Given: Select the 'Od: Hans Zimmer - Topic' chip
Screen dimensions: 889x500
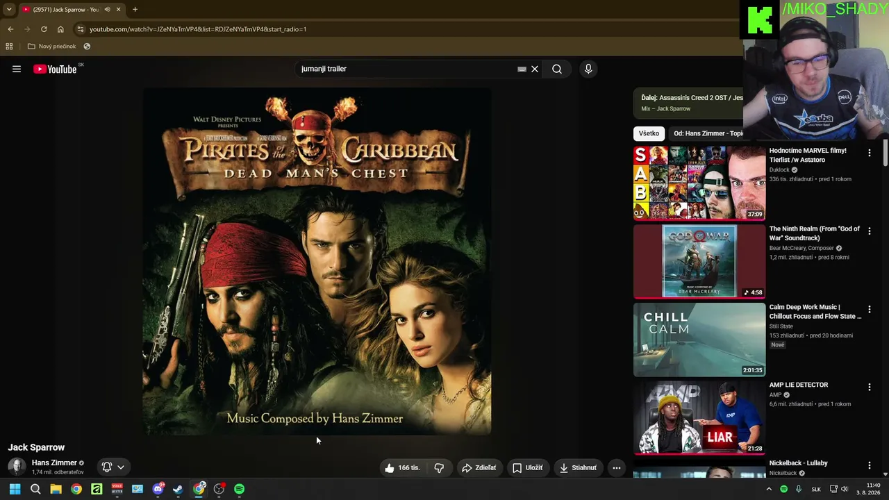Looking at the screenshot, I should (x=708, y=133).
